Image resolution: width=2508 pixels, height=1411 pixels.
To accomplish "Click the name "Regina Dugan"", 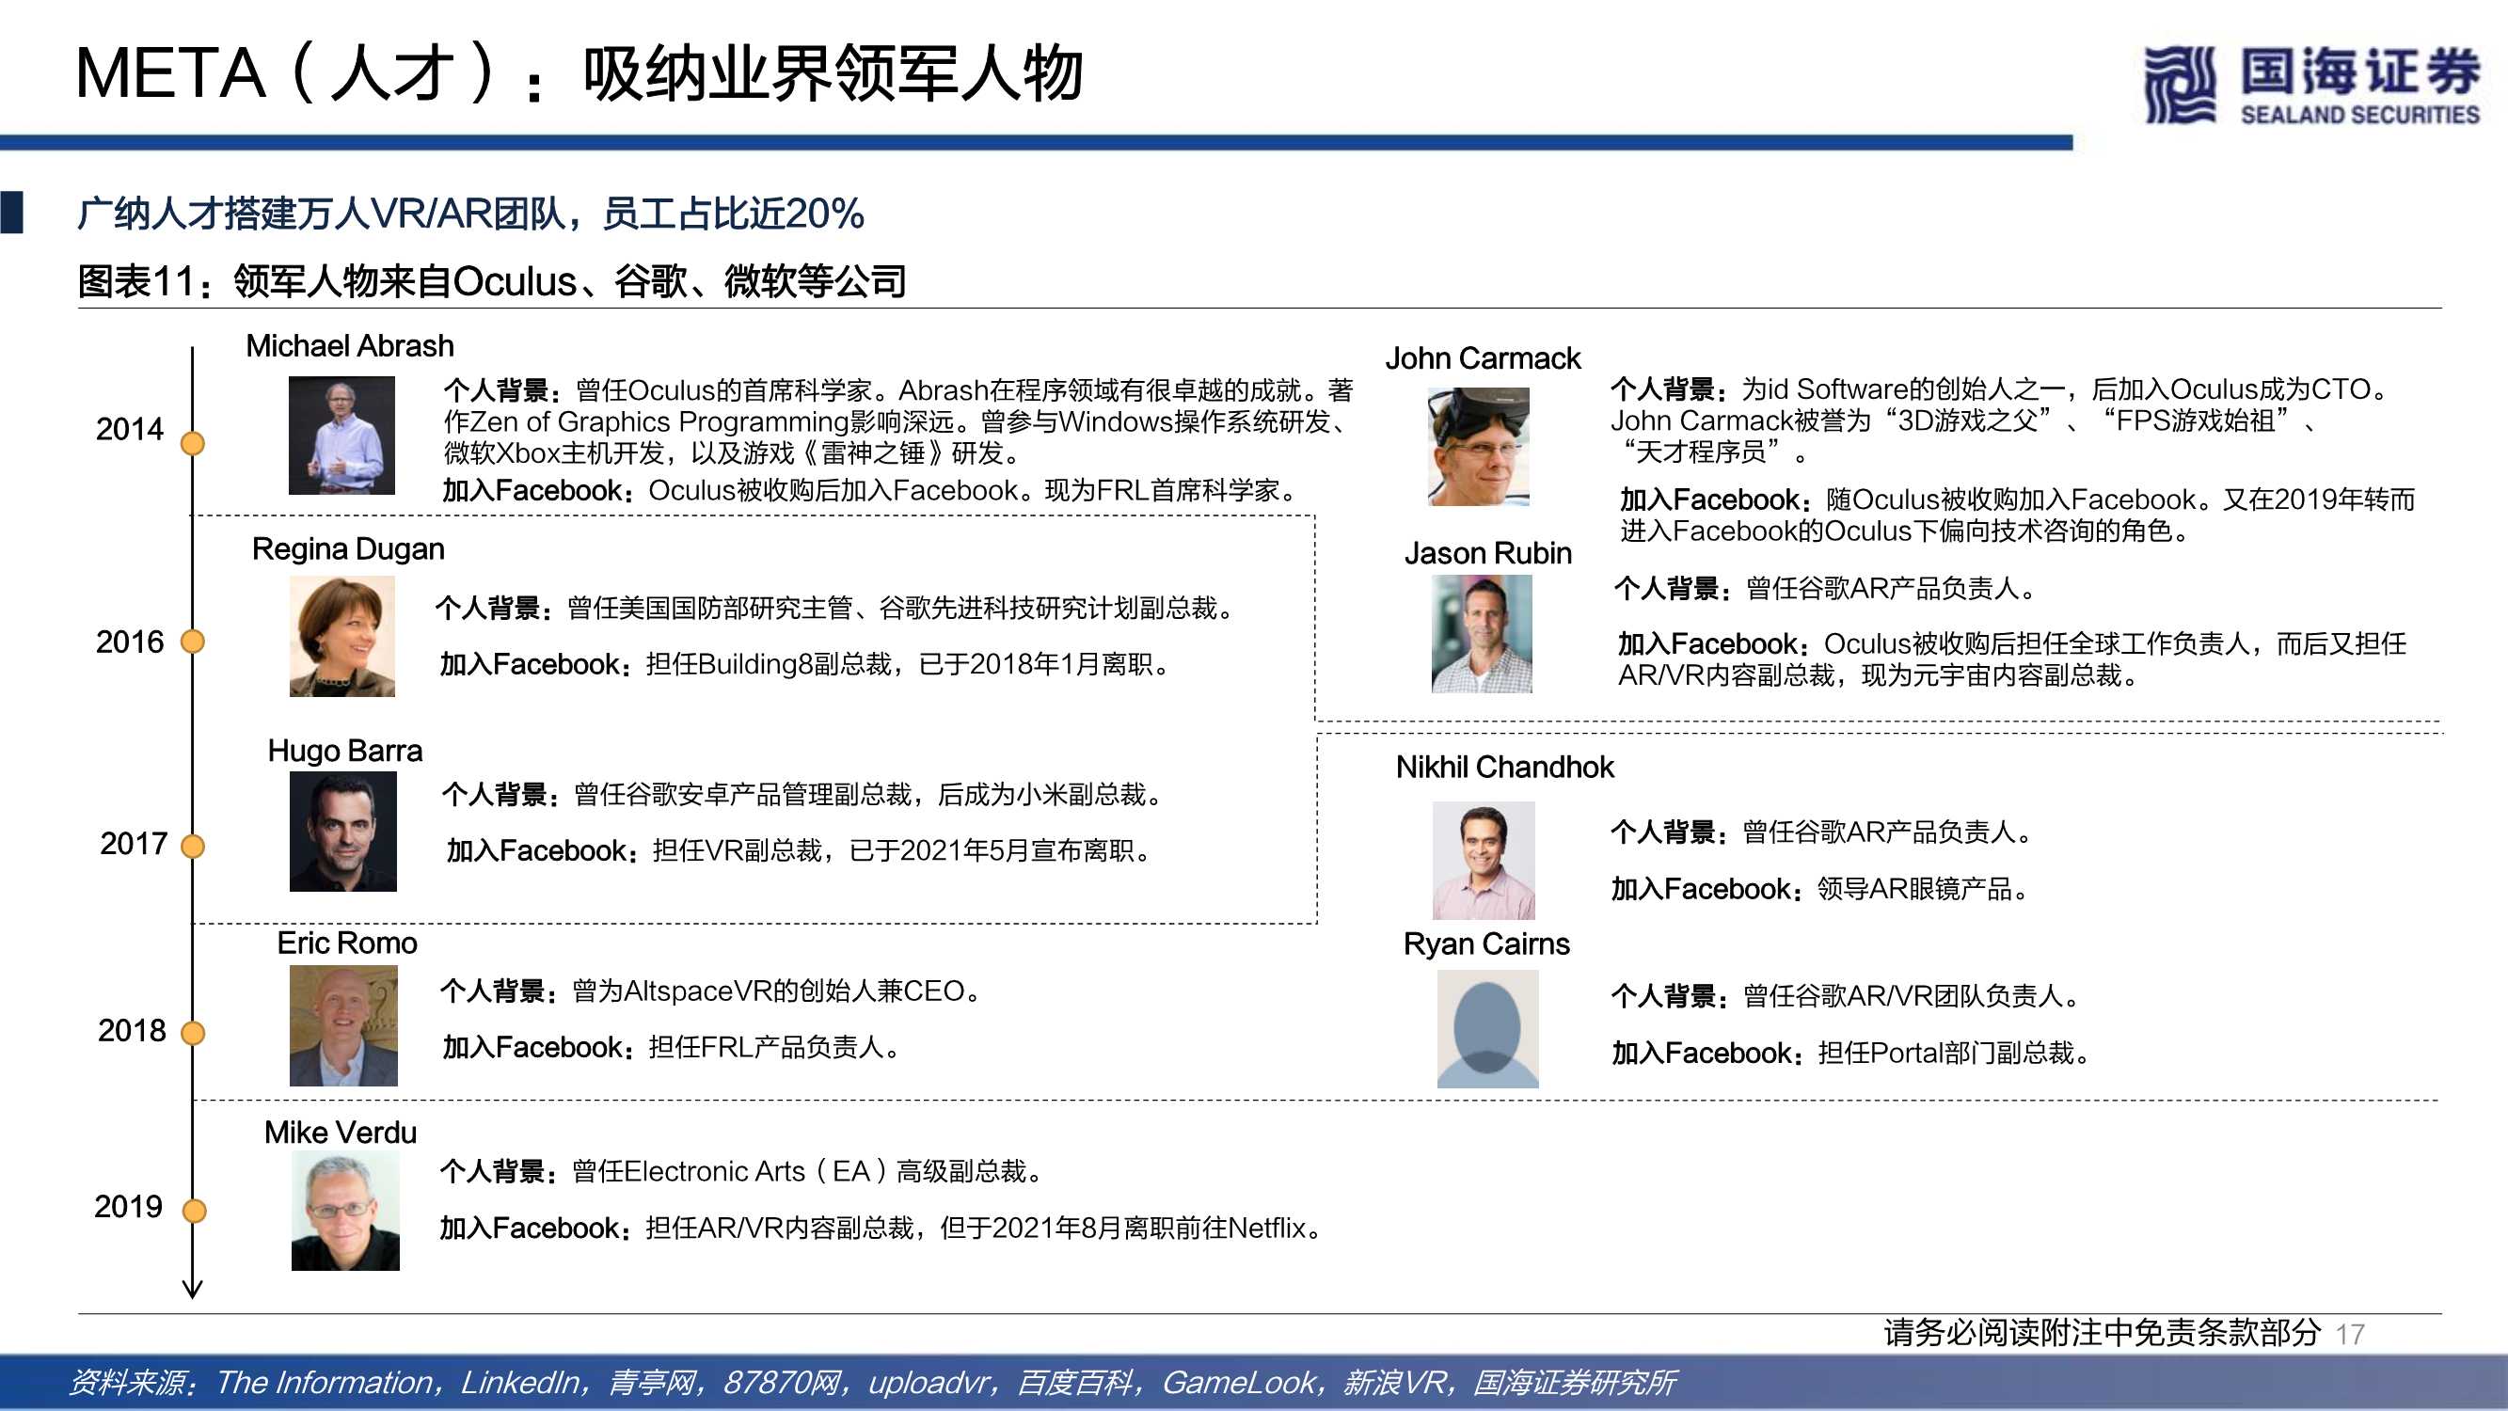I will coord(347,549).
